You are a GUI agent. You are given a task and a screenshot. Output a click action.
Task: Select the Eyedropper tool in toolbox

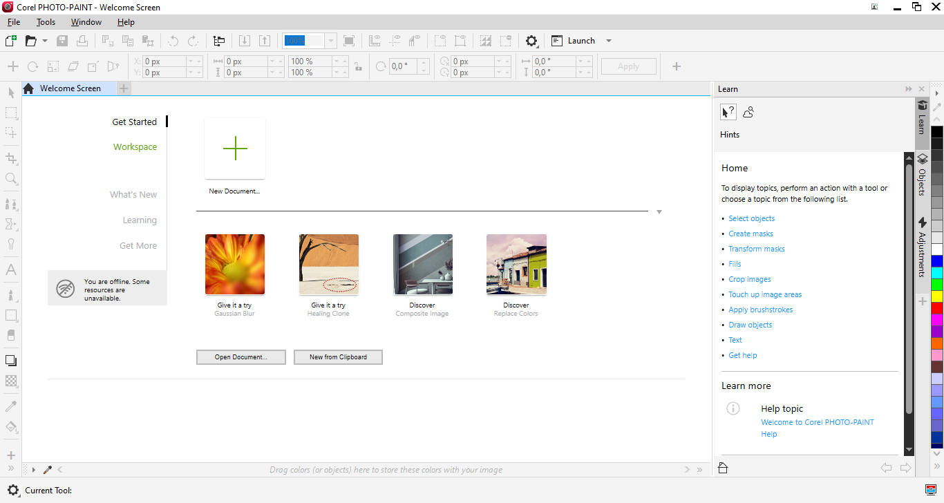tap(11, 406)
